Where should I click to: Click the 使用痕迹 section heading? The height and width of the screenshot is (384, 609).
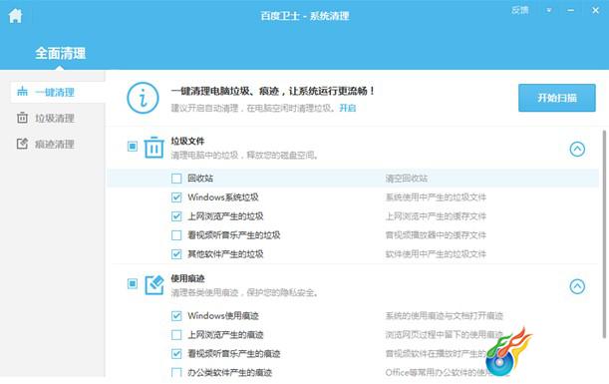[x=187, y=278]
